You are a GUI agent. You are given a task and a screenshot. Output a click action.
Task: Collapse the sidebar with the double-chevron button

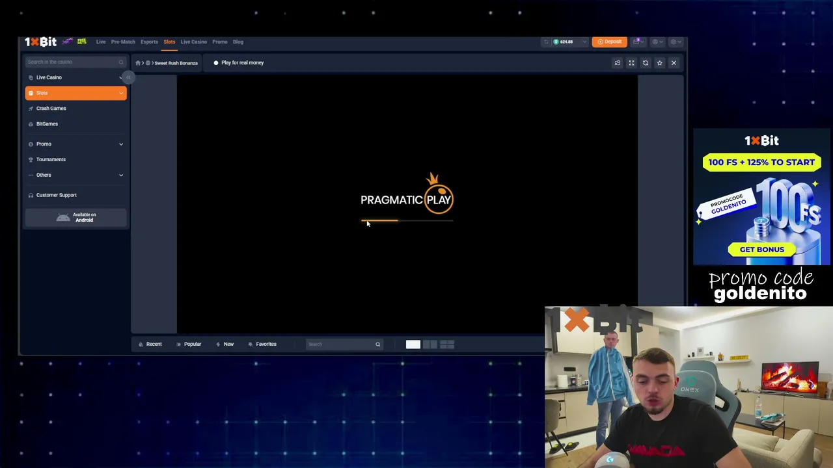coord(128,77)
